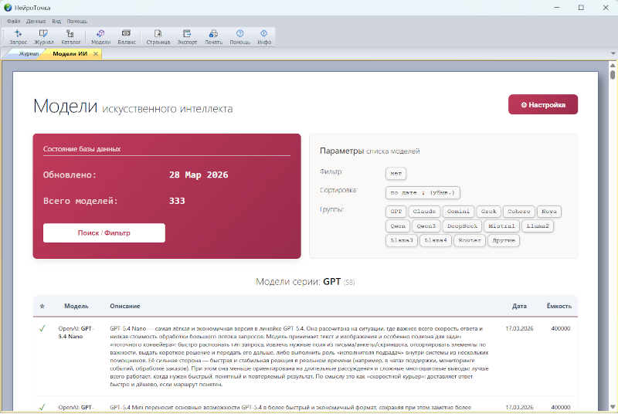Viewport: 618px width, 414px height.
Task: Click the Модели серии: GPT heading
Action: point(305,282)
